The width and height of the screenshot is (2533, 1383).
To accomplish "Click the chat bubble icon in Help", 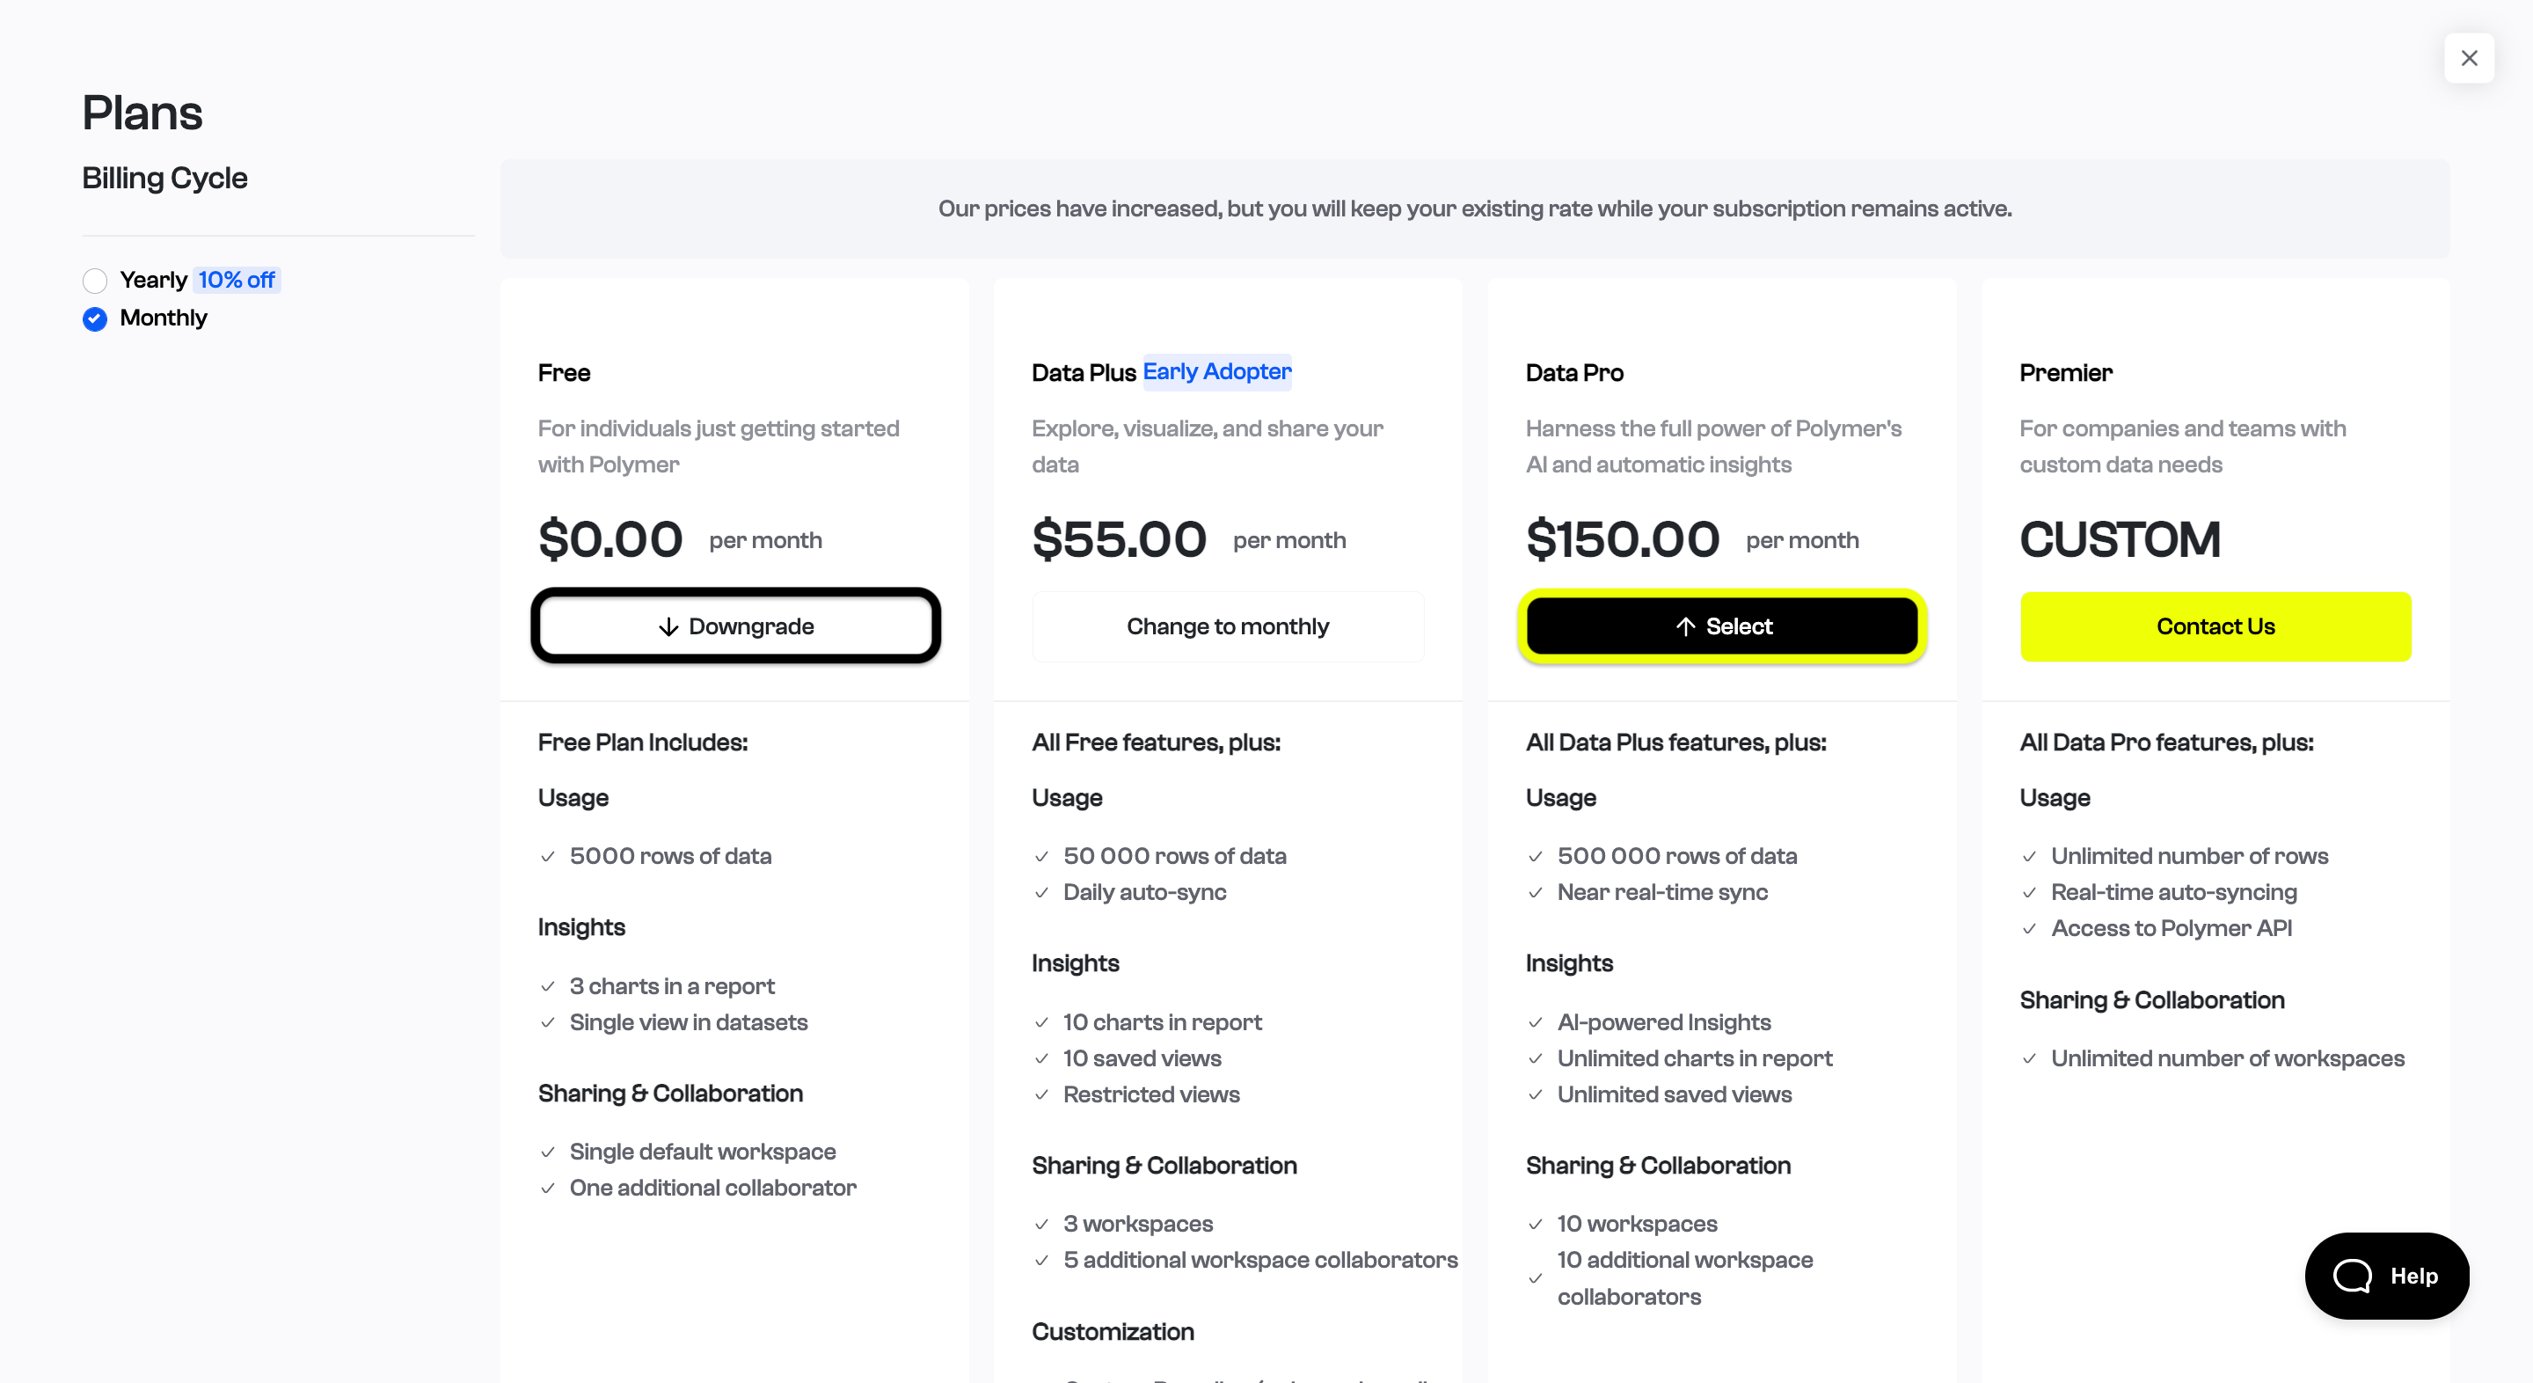I will point(2352,1276).
